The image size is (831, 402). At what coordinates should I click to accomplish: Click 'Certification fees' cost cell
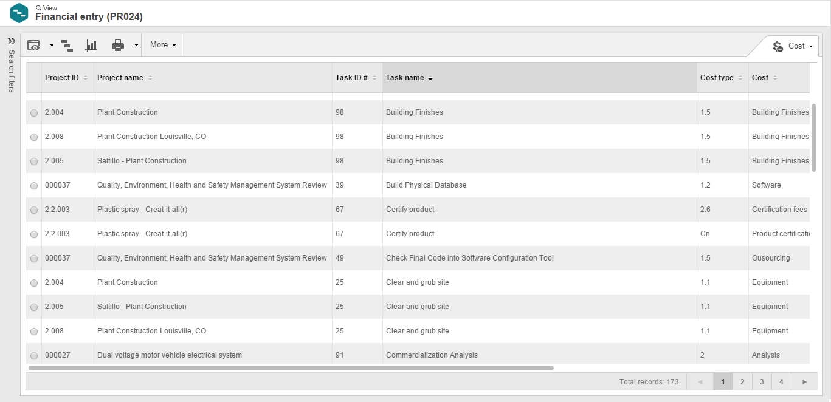tap(779, 210)
